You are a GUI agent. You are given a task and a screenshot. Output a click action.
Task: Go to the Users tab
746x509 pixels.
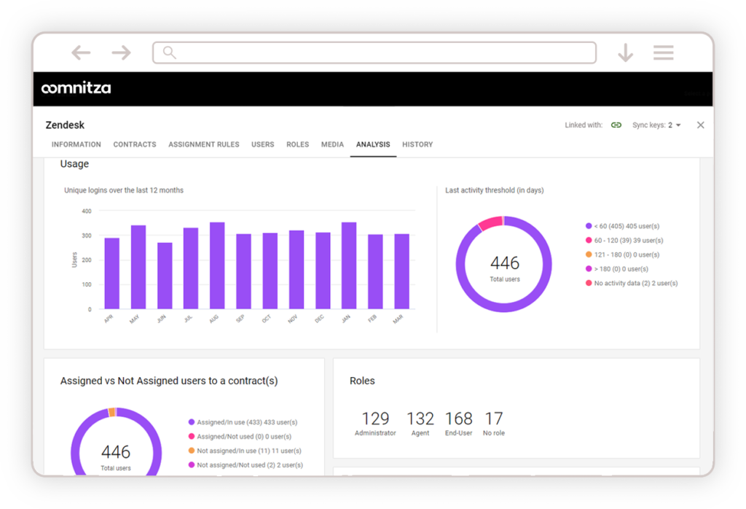262,144
